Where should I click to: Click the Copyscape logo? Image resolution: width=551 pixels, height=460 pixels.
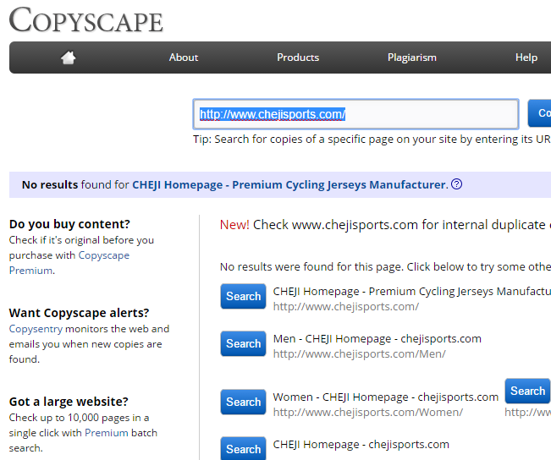tap(86, 20)
